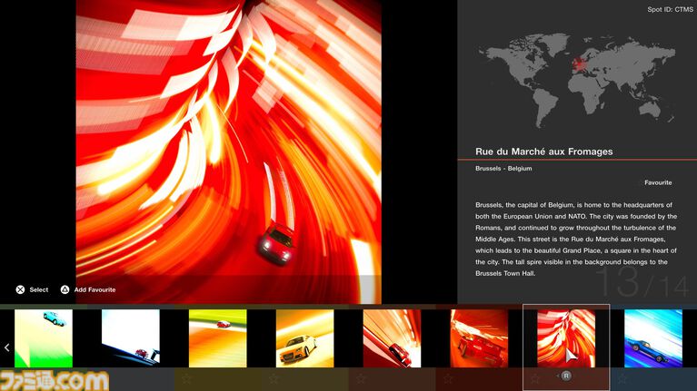Open the blue car on blue streaks thumbnail
The width and height of the screenshot is (697, 391).
pos(653,338)
